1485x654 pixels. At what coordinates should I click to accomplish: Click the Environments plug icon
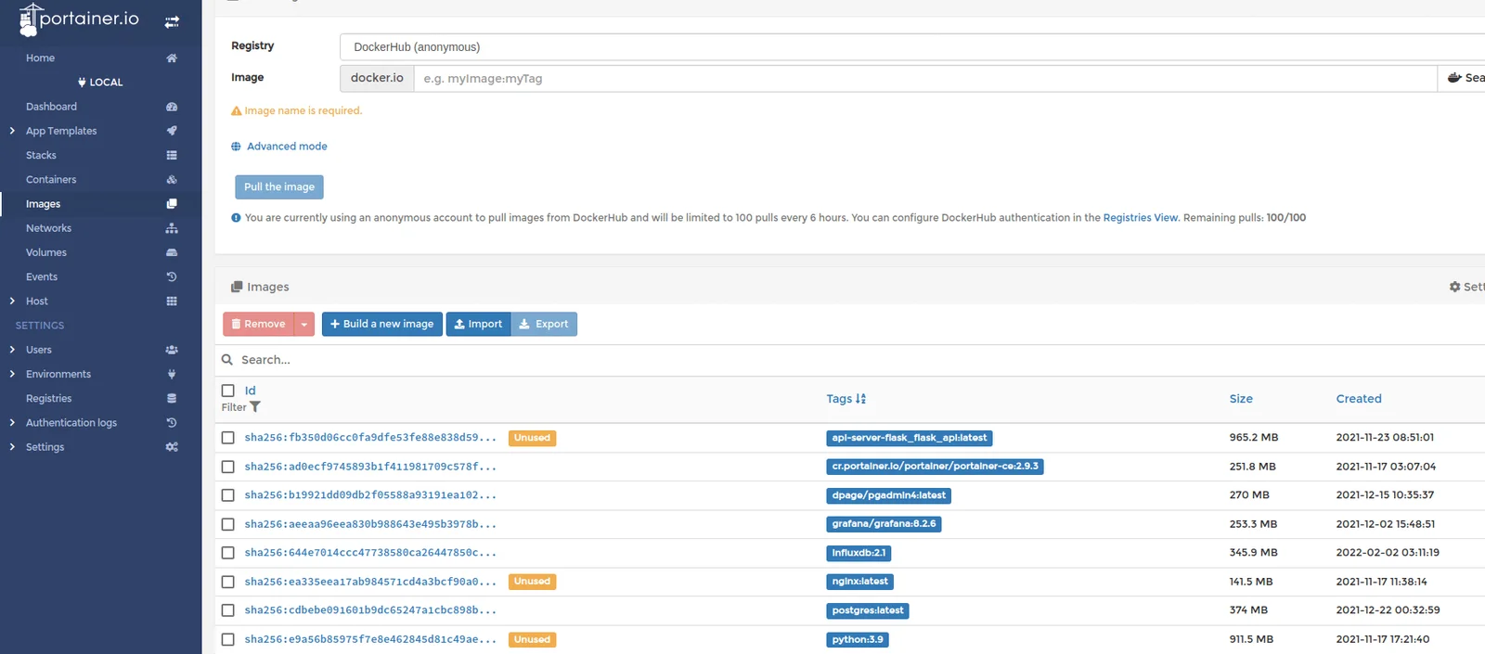[172, 374]
